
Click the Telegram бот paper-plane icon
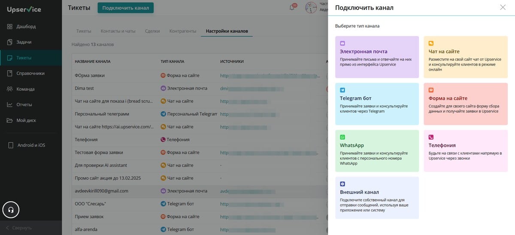coord(342,90)
